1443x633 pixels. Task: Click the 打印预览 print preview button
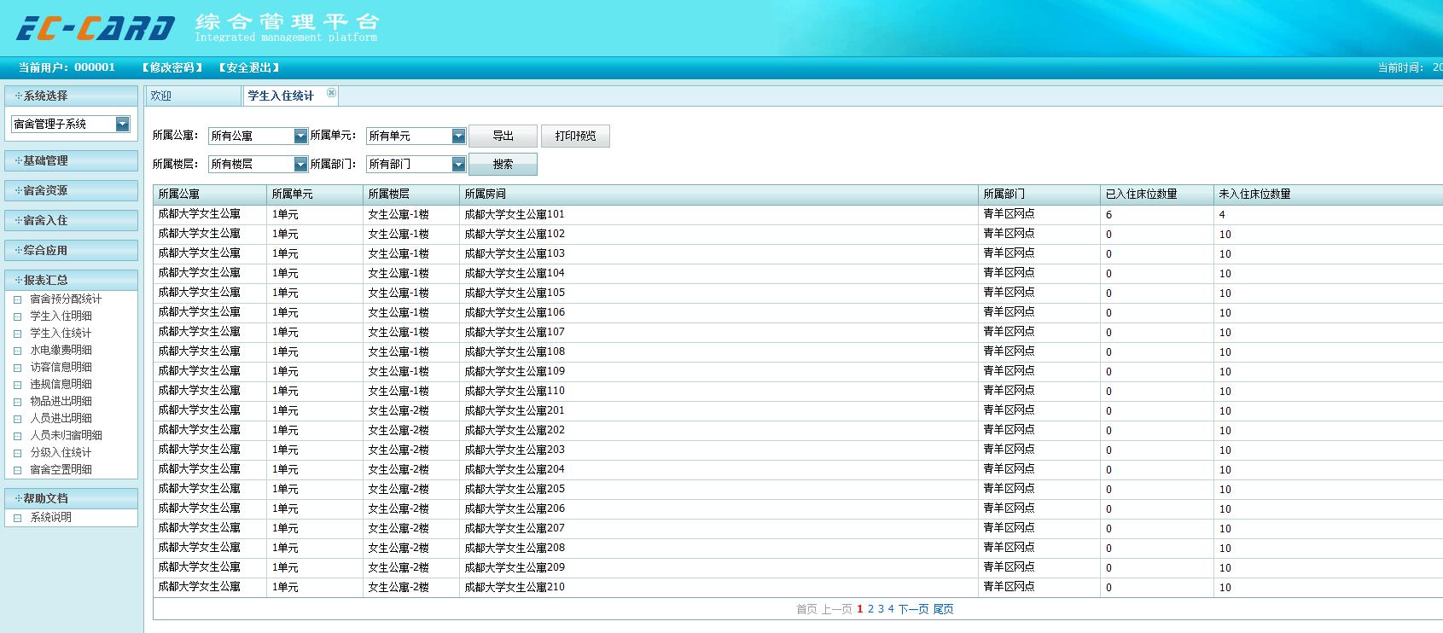(575, 136)
